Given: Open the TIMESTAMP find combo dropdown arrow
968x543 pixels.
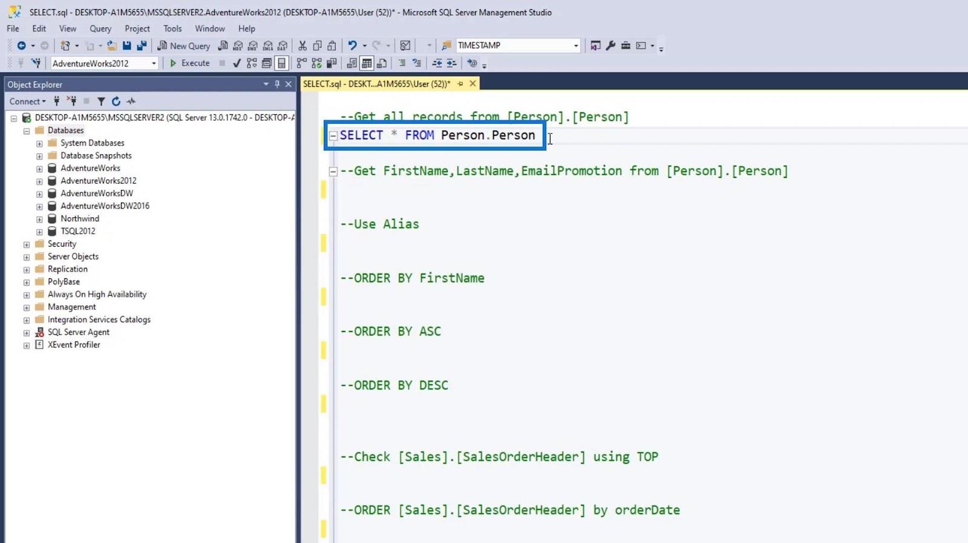Looking at the screenshot, I should tap(576, 45).
